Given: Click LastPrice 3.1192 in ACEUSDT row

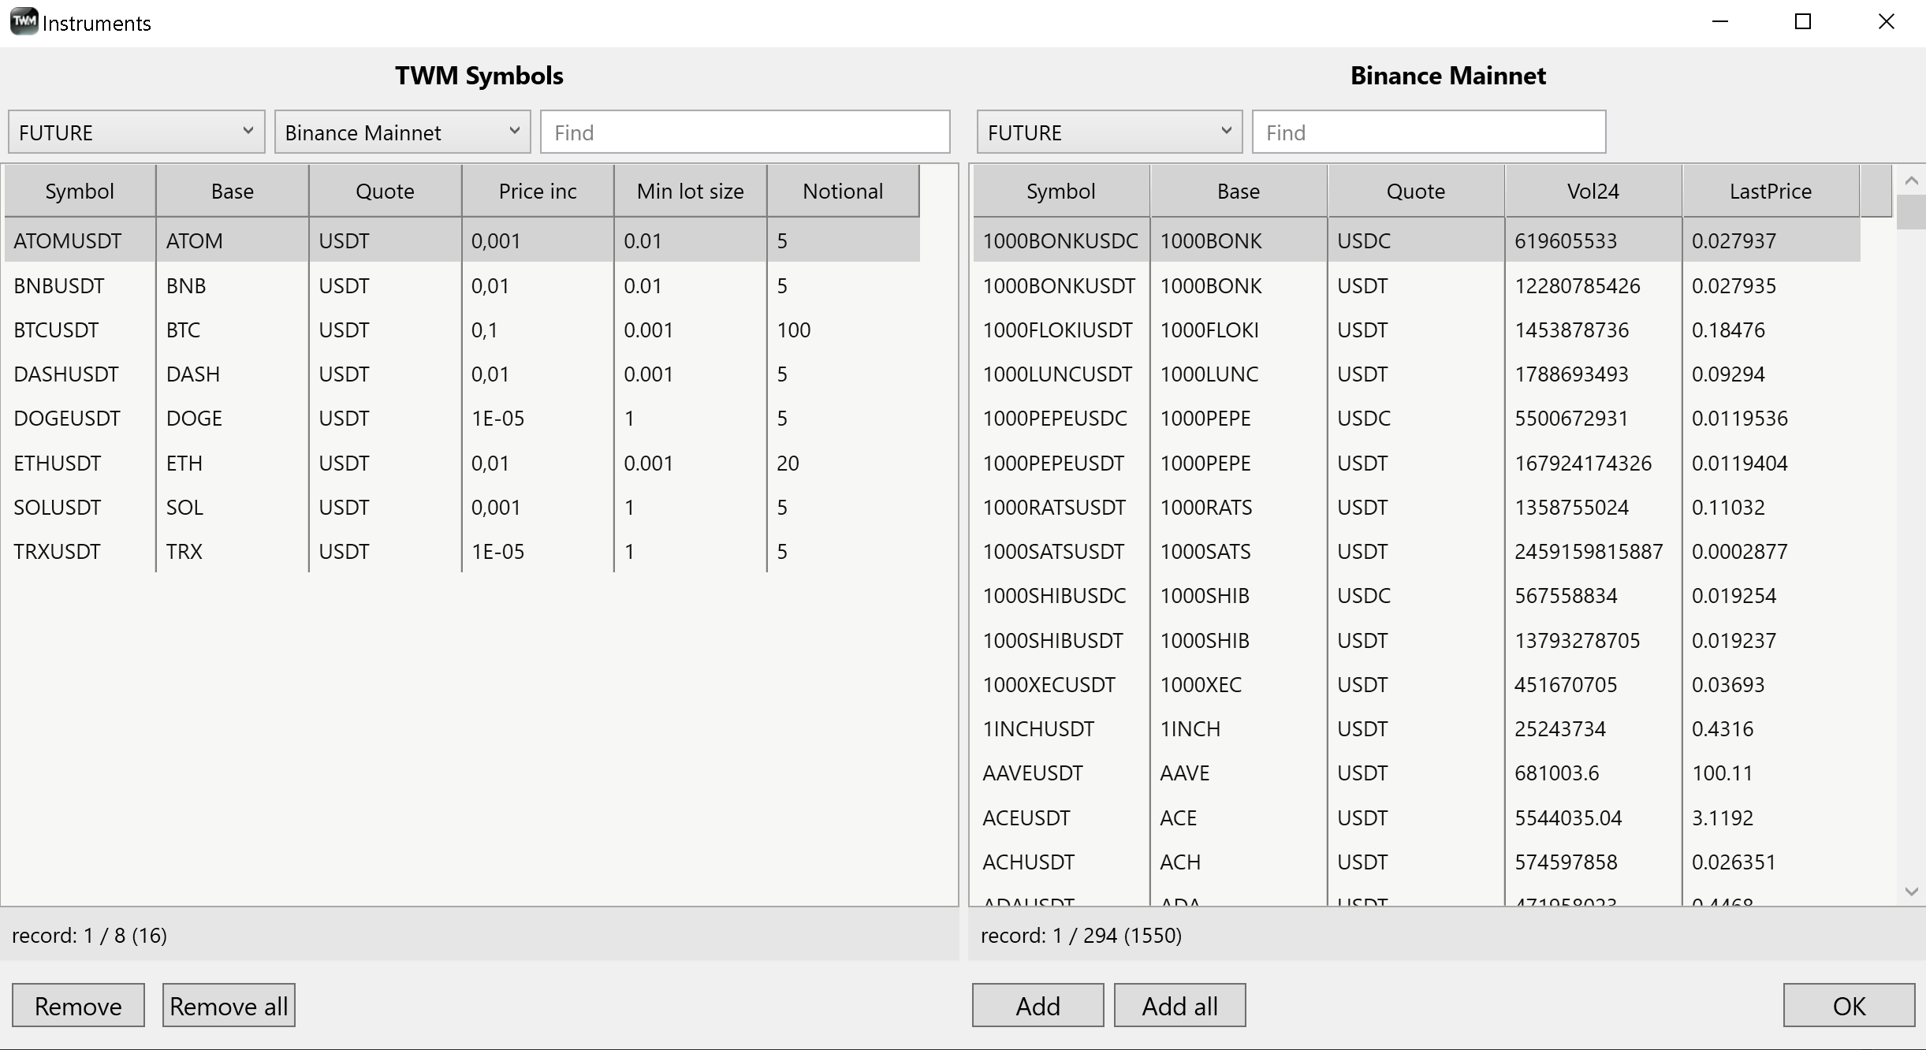Looking at the screenshot, I should tap(1722, 817).
